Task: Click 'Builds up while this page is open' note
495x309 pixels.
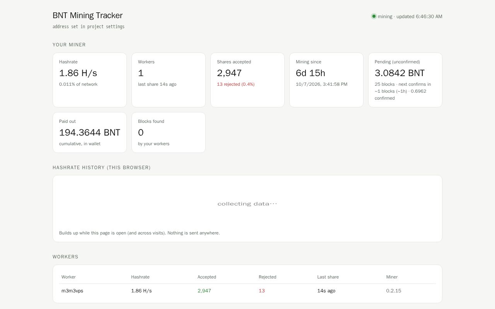Action: (x=139, y=233)
